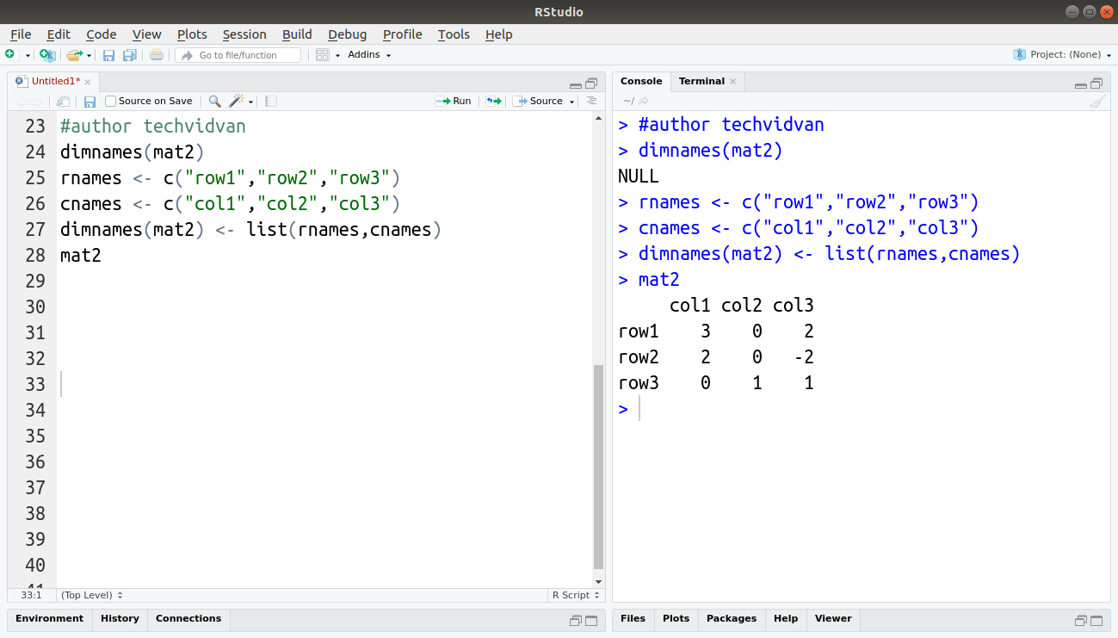The height and width of the screenshot is (638, 1118).
Task: Save the current script with the save icon
Action: (108, 53)
